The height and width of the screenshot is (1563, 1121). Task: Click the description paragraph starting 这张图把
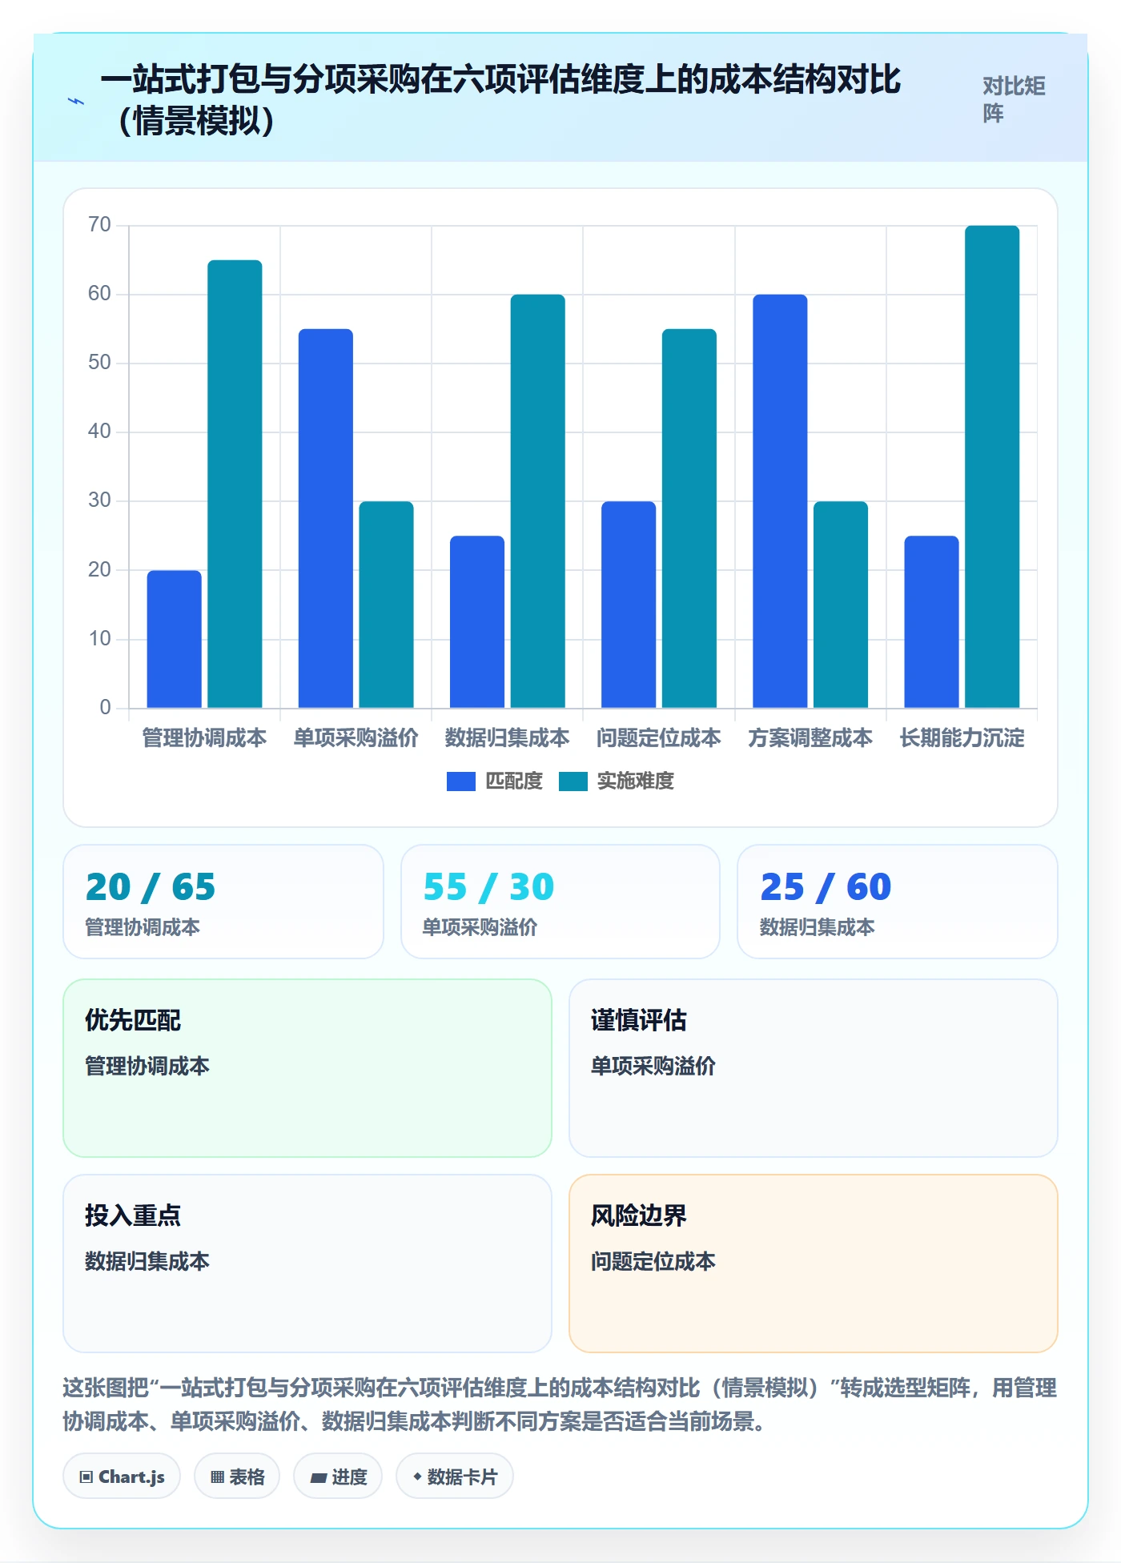[560, 1404]
